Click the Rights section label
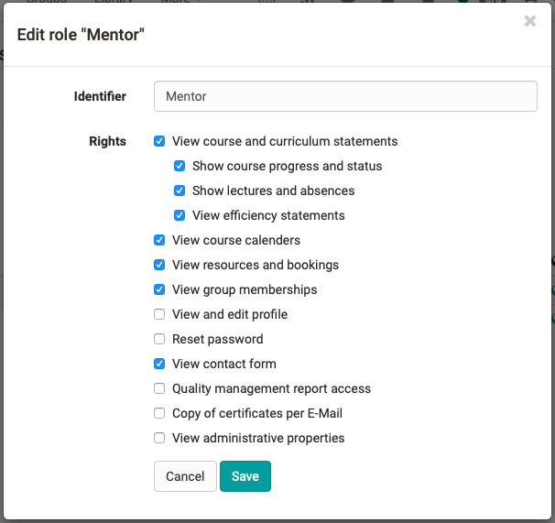 tap(107, 142)
